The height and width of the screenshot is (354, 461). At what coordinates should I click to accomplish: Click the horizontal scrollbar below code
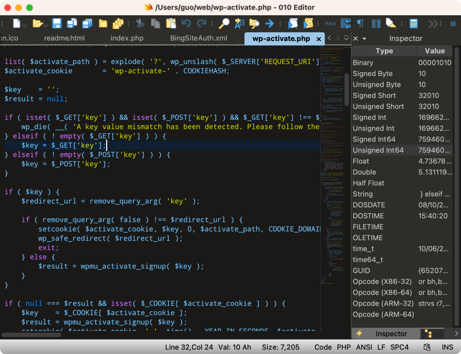coord(31,335)
